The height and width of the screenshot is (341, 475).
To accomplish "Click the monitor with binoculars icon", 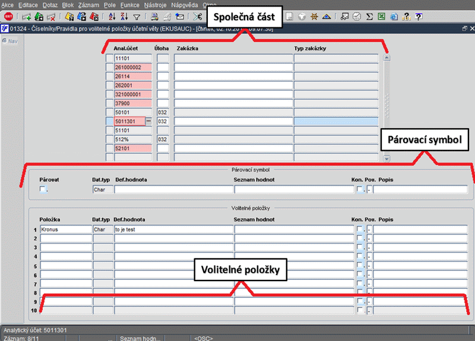I will point(344,17).
